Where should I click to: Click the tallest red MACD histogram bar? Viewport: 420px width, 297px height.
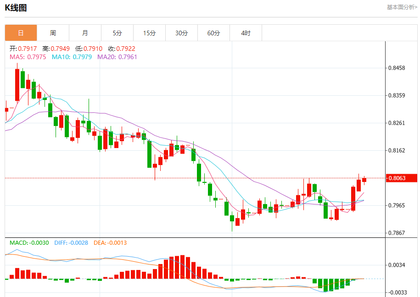182,267
